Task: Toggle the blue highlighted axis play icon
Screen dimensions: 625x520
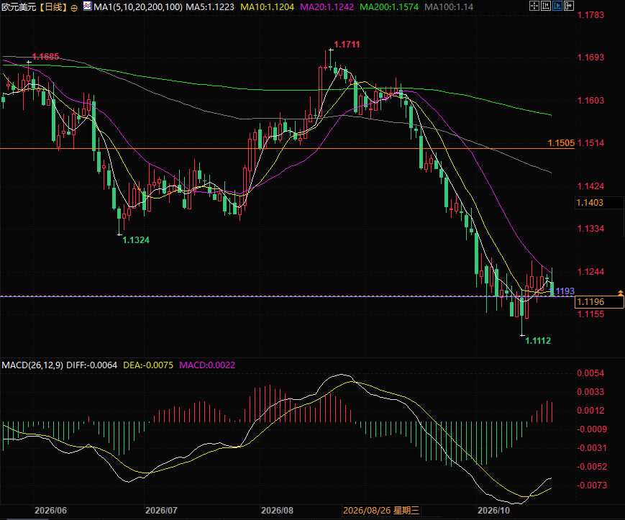Action: click(x=557, y=6)
